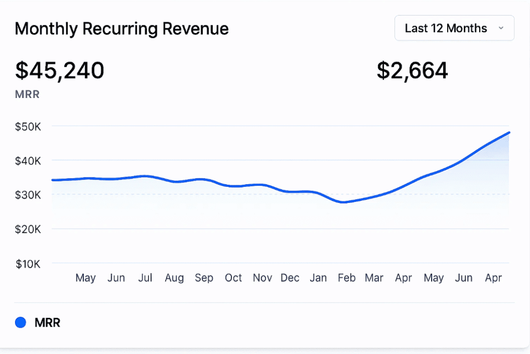Select Sep on the x-axis
The width and height of the screenshot is (530, 354).
click(204, 278)
